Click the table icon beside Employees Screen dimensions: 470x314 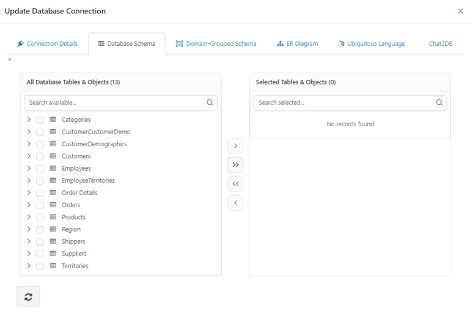(53, 168)
